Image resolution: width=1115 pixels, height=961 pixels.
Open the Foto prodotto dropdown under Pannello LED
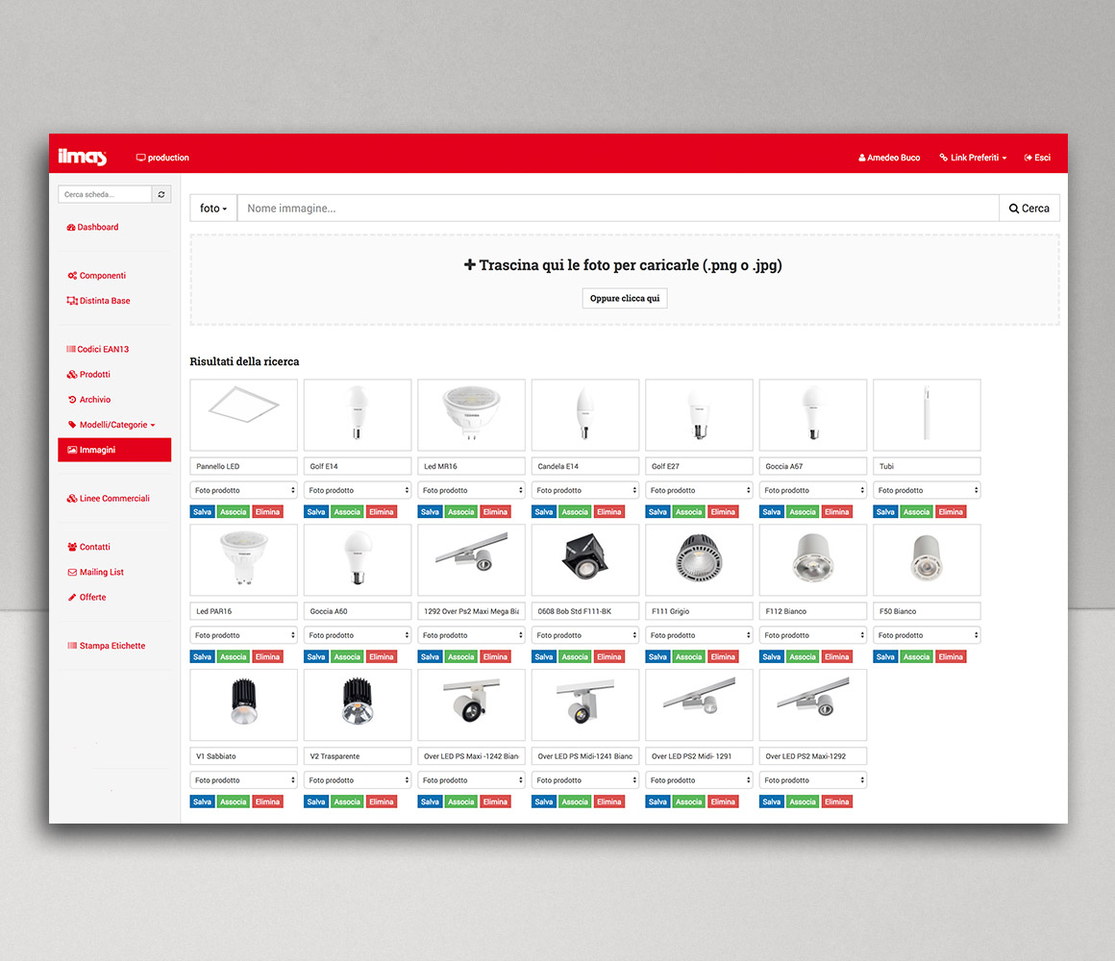click(x=243, y=489)
